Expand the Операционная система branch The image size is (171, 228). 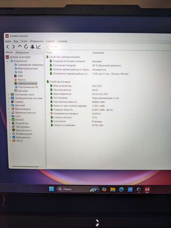point(9,98)
